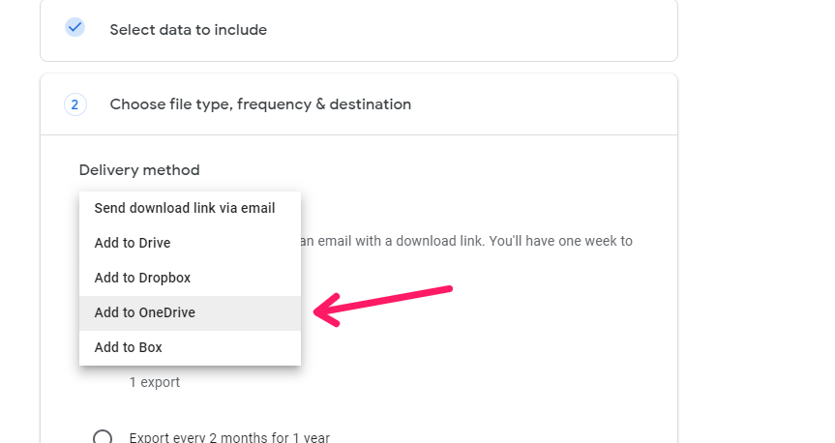Click empty space right of the step 2 title
Viewport: 835px width, 443px height.
point(542,104)
